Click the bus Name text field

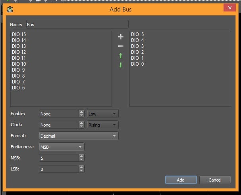(x=77, y=25)
